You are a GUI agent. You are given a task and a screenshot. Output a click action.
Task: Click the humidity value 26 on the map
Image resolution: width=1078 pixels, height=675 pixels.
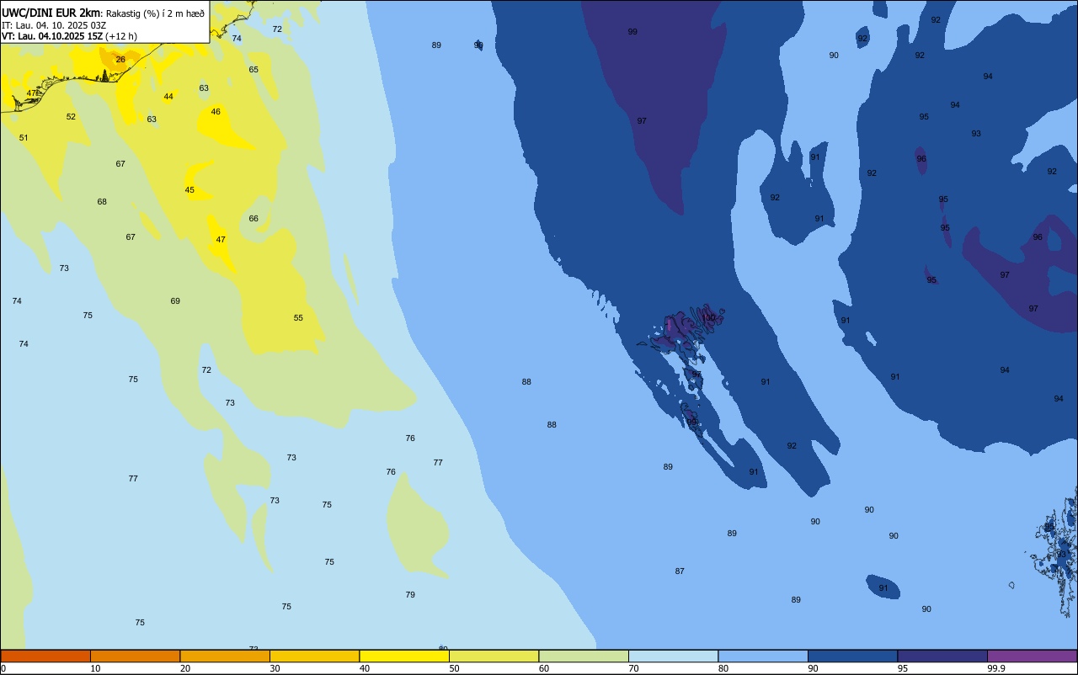pyautogui.click(x=120, y=59)
